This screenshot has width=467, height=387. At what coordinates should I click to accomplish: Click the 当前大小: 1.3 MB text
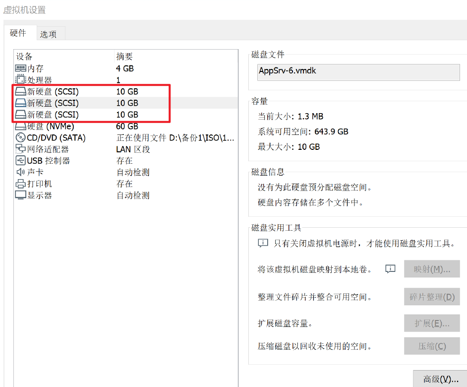click(291, 116)
